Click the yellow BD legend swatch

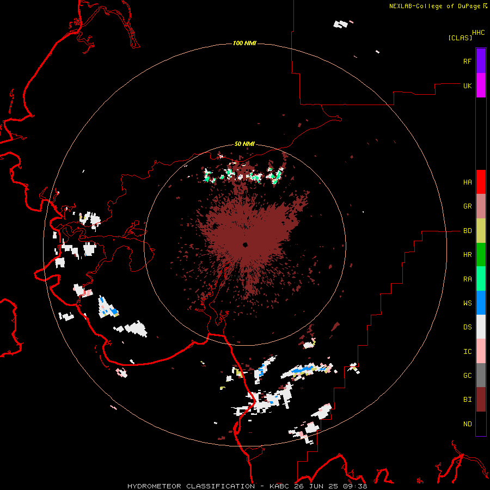(481, 230)
